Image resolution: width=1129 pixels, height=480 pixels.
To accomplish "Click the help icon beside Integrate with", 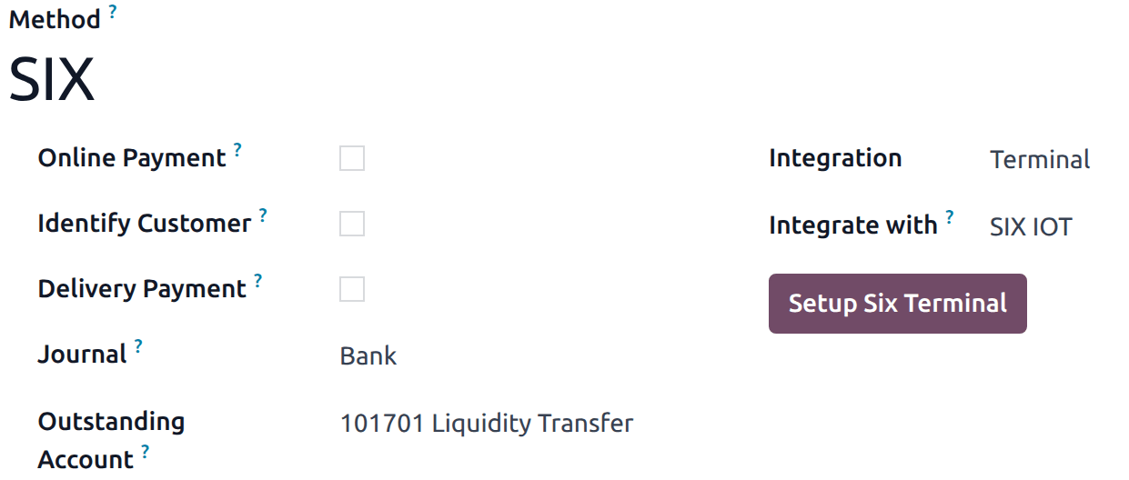I will coord(950,217).
